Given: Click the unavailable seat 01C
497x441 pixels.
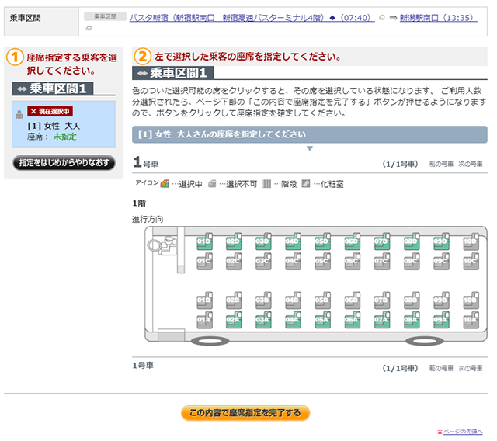Looking at the screenshot, I should (x=204, y=262).
